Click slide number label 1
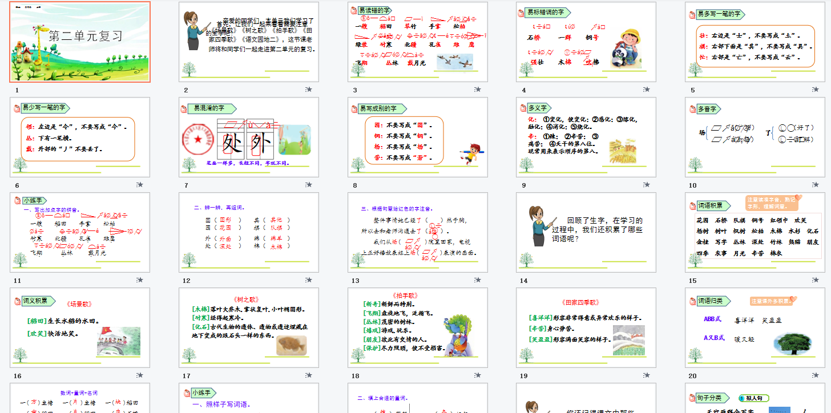 pos(17,90)
